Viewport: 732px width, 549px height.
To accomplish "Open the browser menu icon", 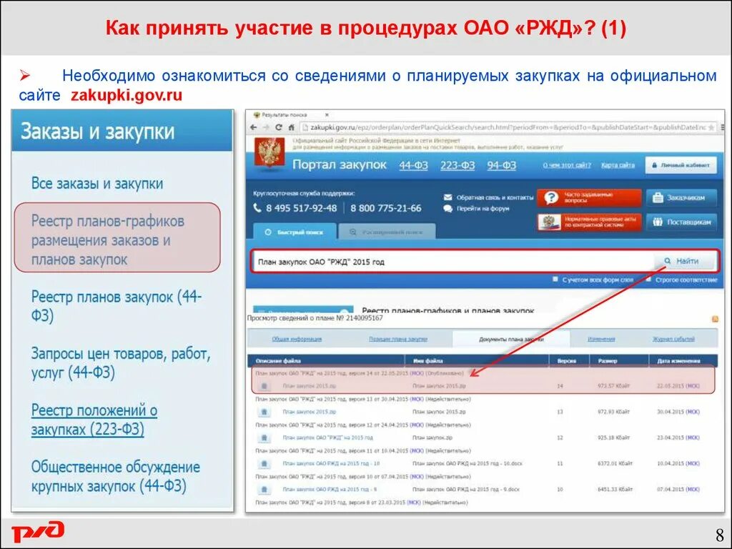I will 722,127.
